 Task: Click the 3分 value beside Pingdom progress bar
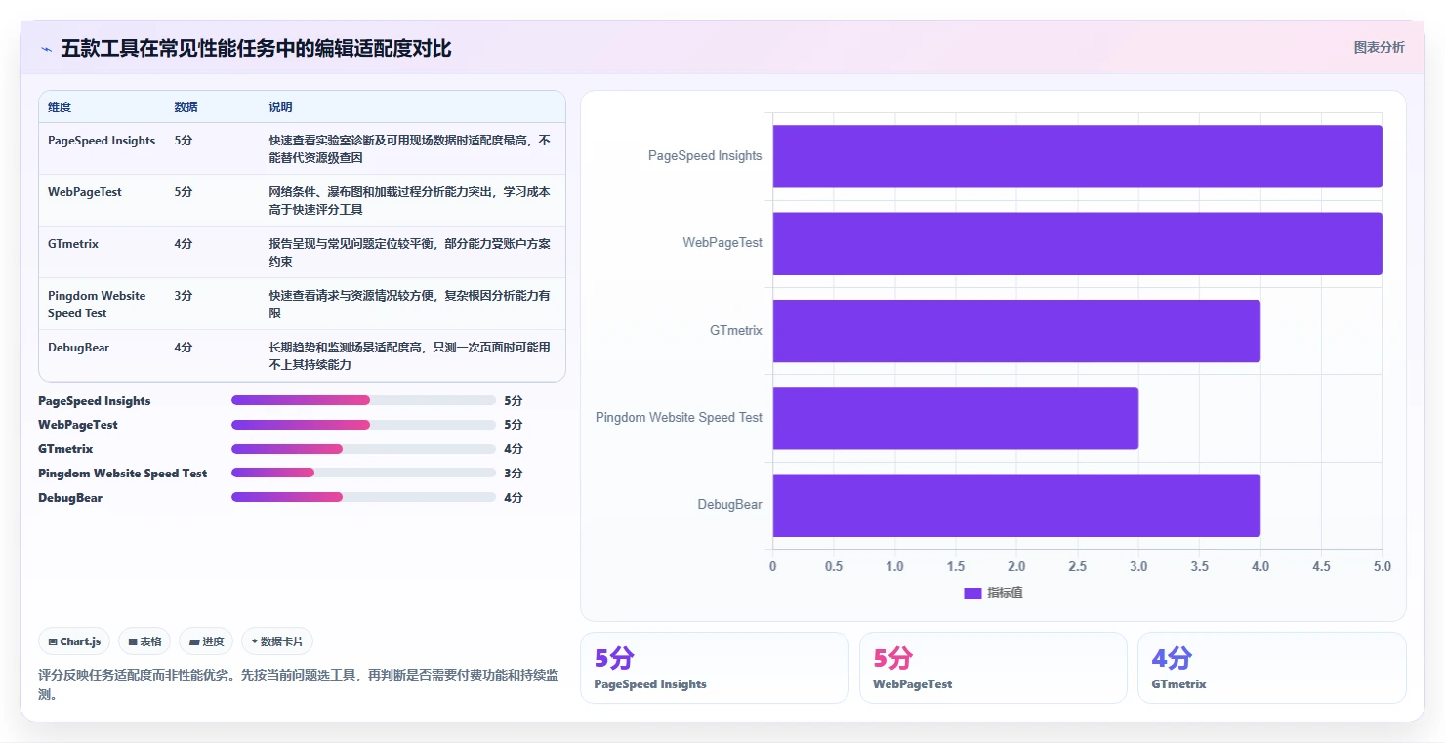[x=514, y=473]
